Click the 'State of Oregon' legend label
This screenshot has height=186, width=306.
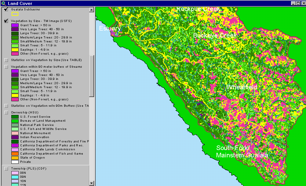tap(32, 158)
